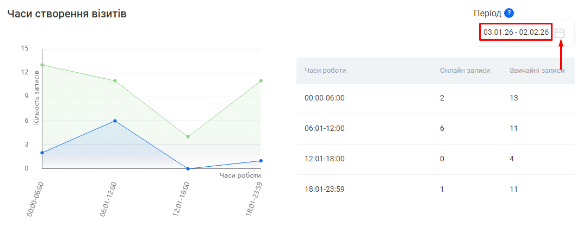Click green chart point at 12:01-18:00
Viewport: 583px width, 239px height.
pyautogui.click(x=188, y=137)
